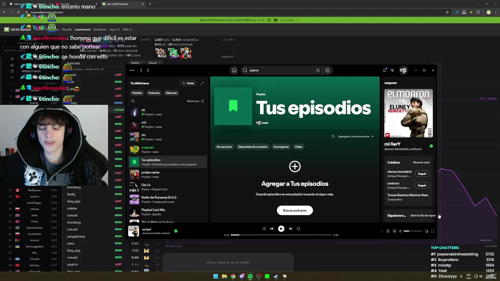Viewport: 500px width, 281px height.
Task: Click the El Morfon album cover
Action: (409, 113)
